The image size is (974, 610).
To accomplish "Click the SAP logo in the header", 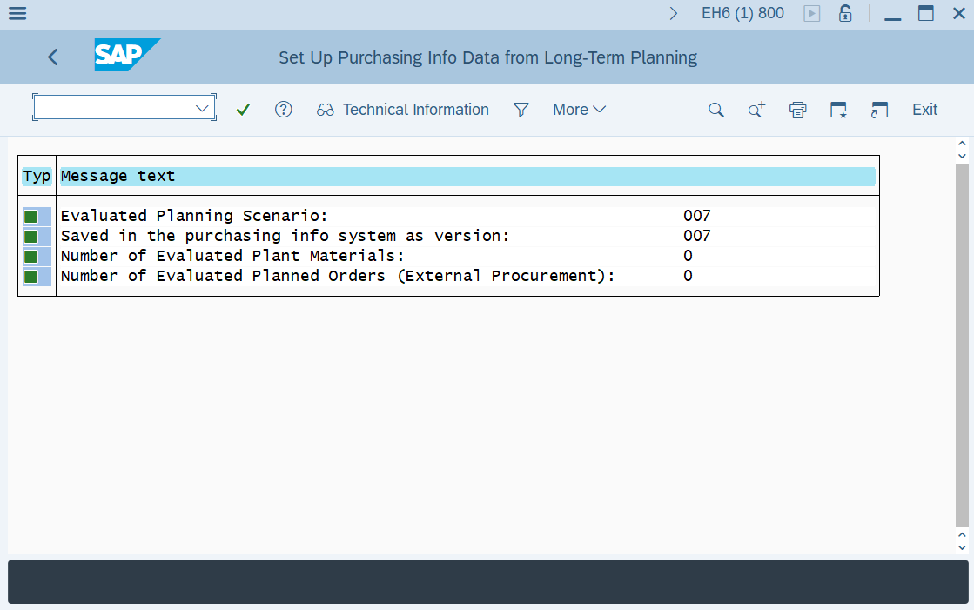I will (127, 56).
